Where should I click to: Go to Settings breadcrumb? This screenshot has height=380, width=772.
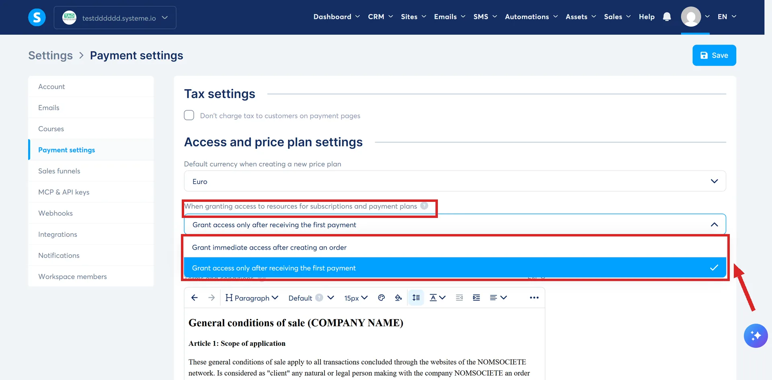tap(51, 55)
